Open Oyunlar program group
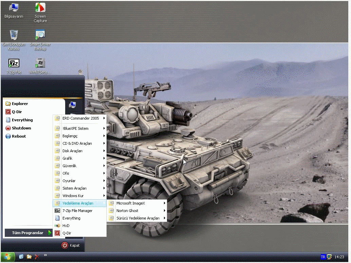The width and height of the screenshot is (351, 263). 79,180
